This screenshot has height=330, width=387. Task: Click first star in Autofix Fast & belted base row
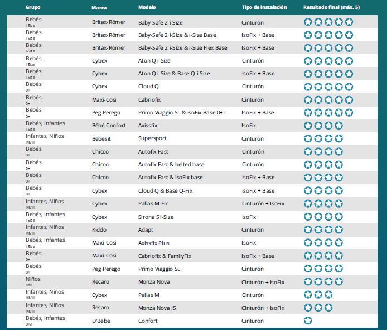308,164
